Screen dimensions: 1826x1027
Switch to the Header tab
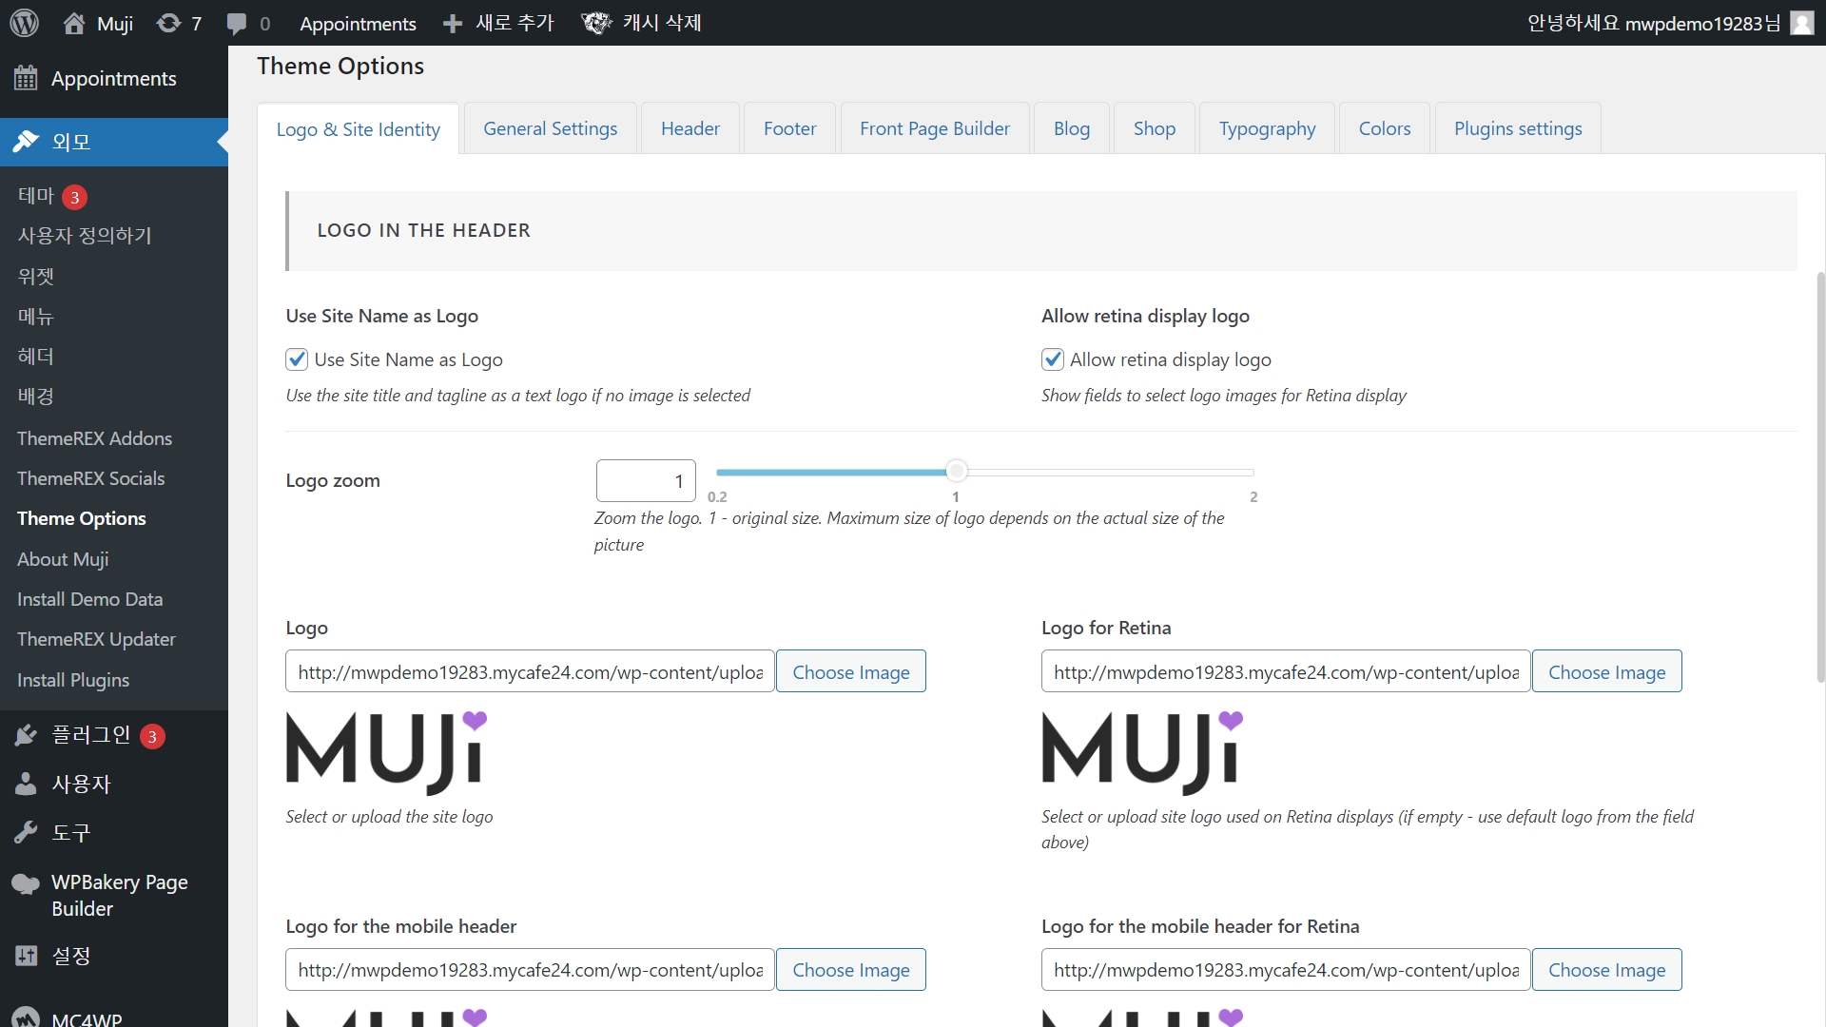coord(690,128)
